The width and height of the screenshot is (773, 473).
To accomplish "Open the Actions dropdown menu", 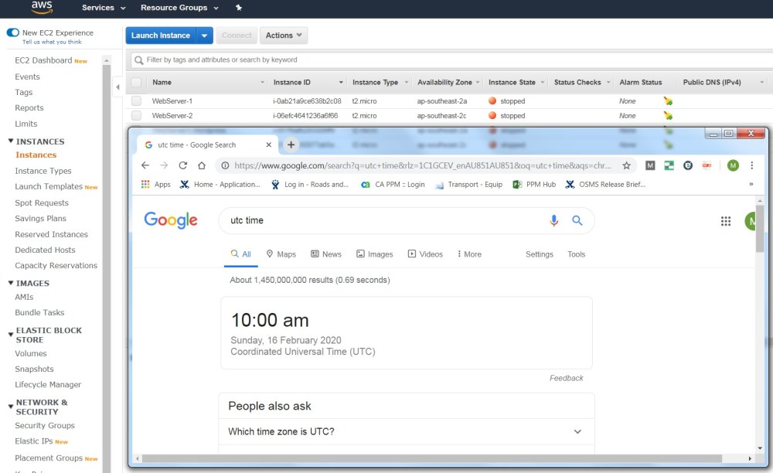I will click(284, 36).
